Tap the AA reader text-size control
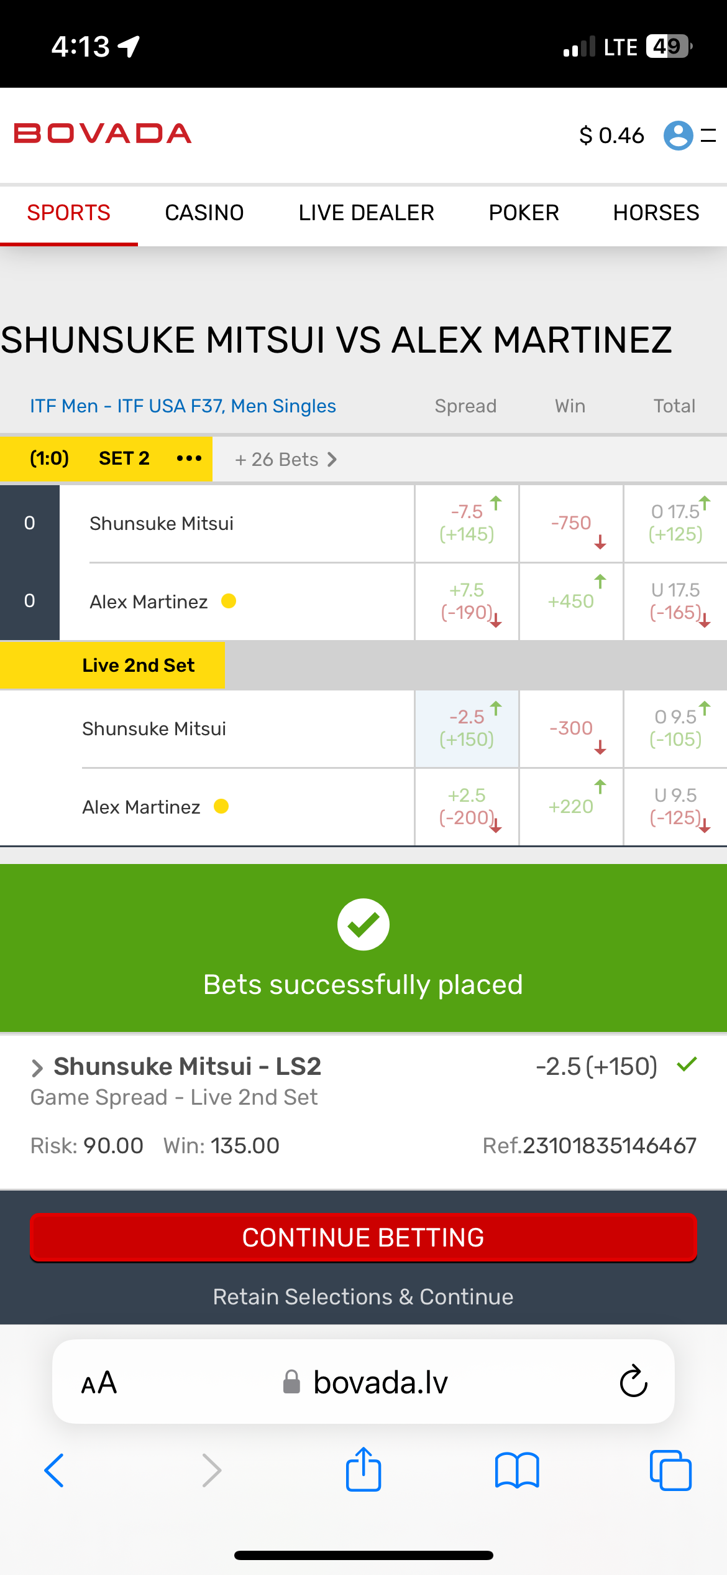 tap(99, 1382)
